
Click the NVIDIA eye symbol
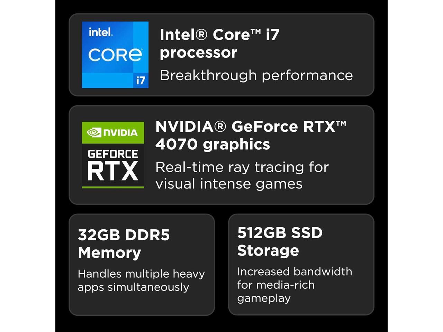tap(94, 132)
